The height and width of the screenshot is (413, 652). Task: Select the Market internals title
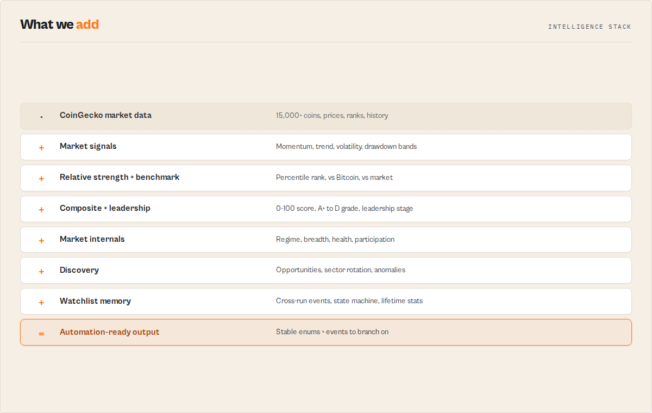[x=92, y=239]
